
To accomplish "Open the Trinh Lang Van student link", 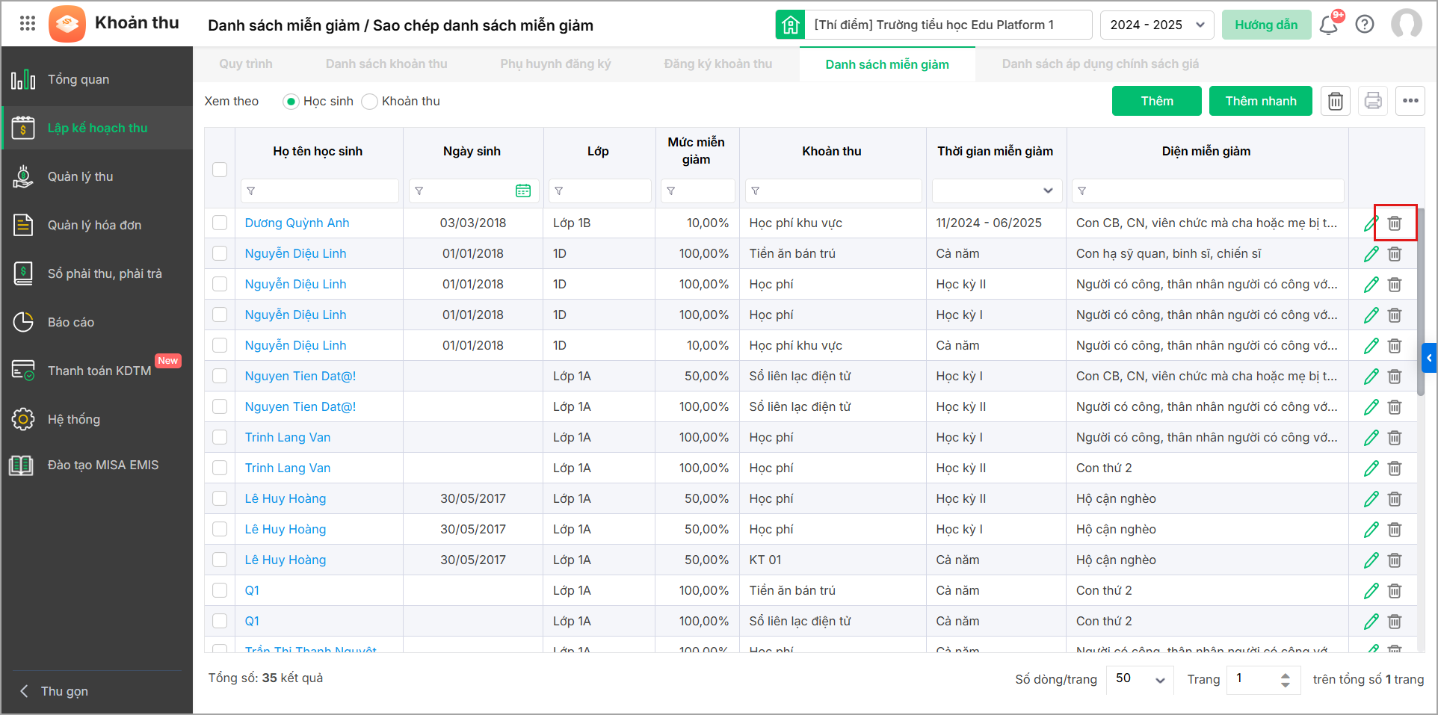I will tap(288, 437).
